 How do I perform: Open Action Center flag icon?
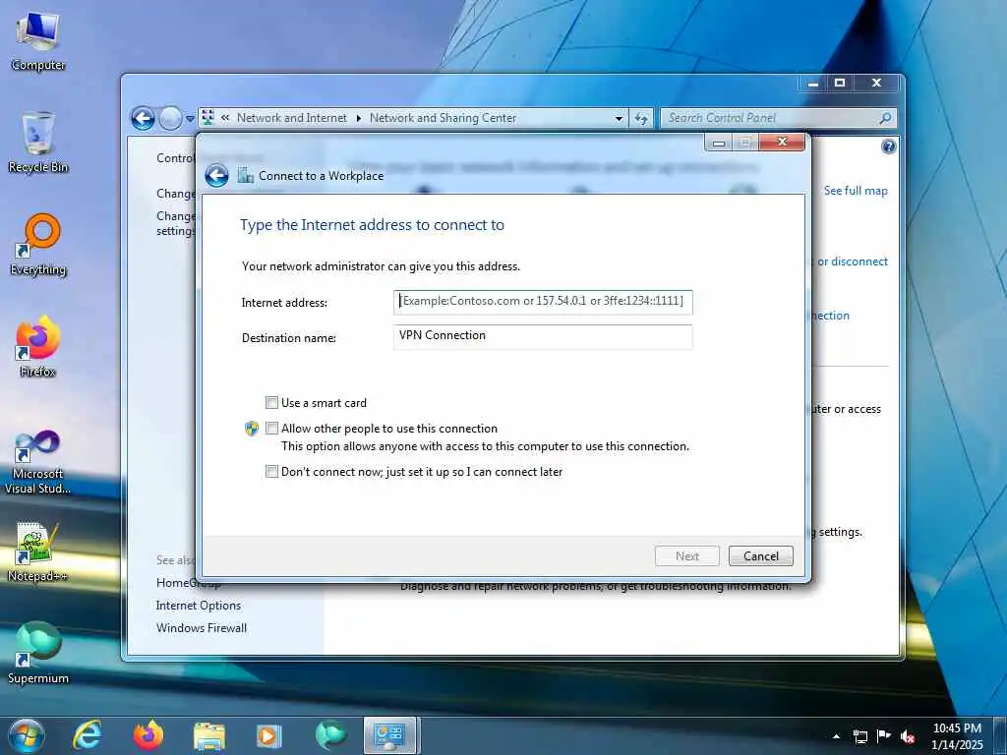pyautogui.click(x=884, y=735)
